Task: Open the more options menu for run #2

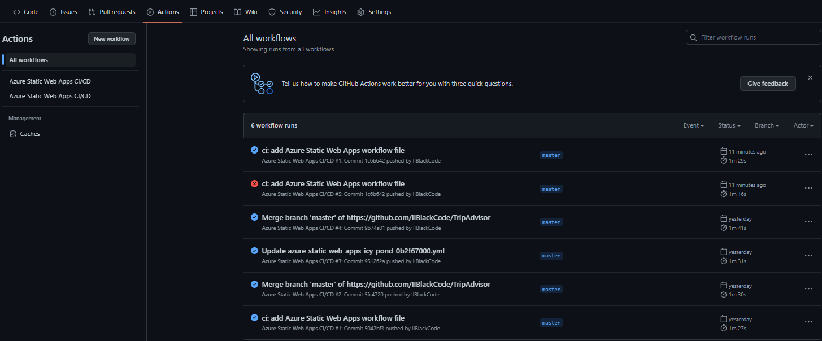Action: (808, 288)
